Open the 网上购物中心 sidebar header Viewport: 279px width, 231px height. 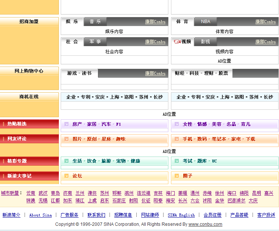click(29, 71)
